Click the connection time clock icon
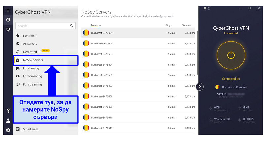266x142 pixels. pos(240,120)
